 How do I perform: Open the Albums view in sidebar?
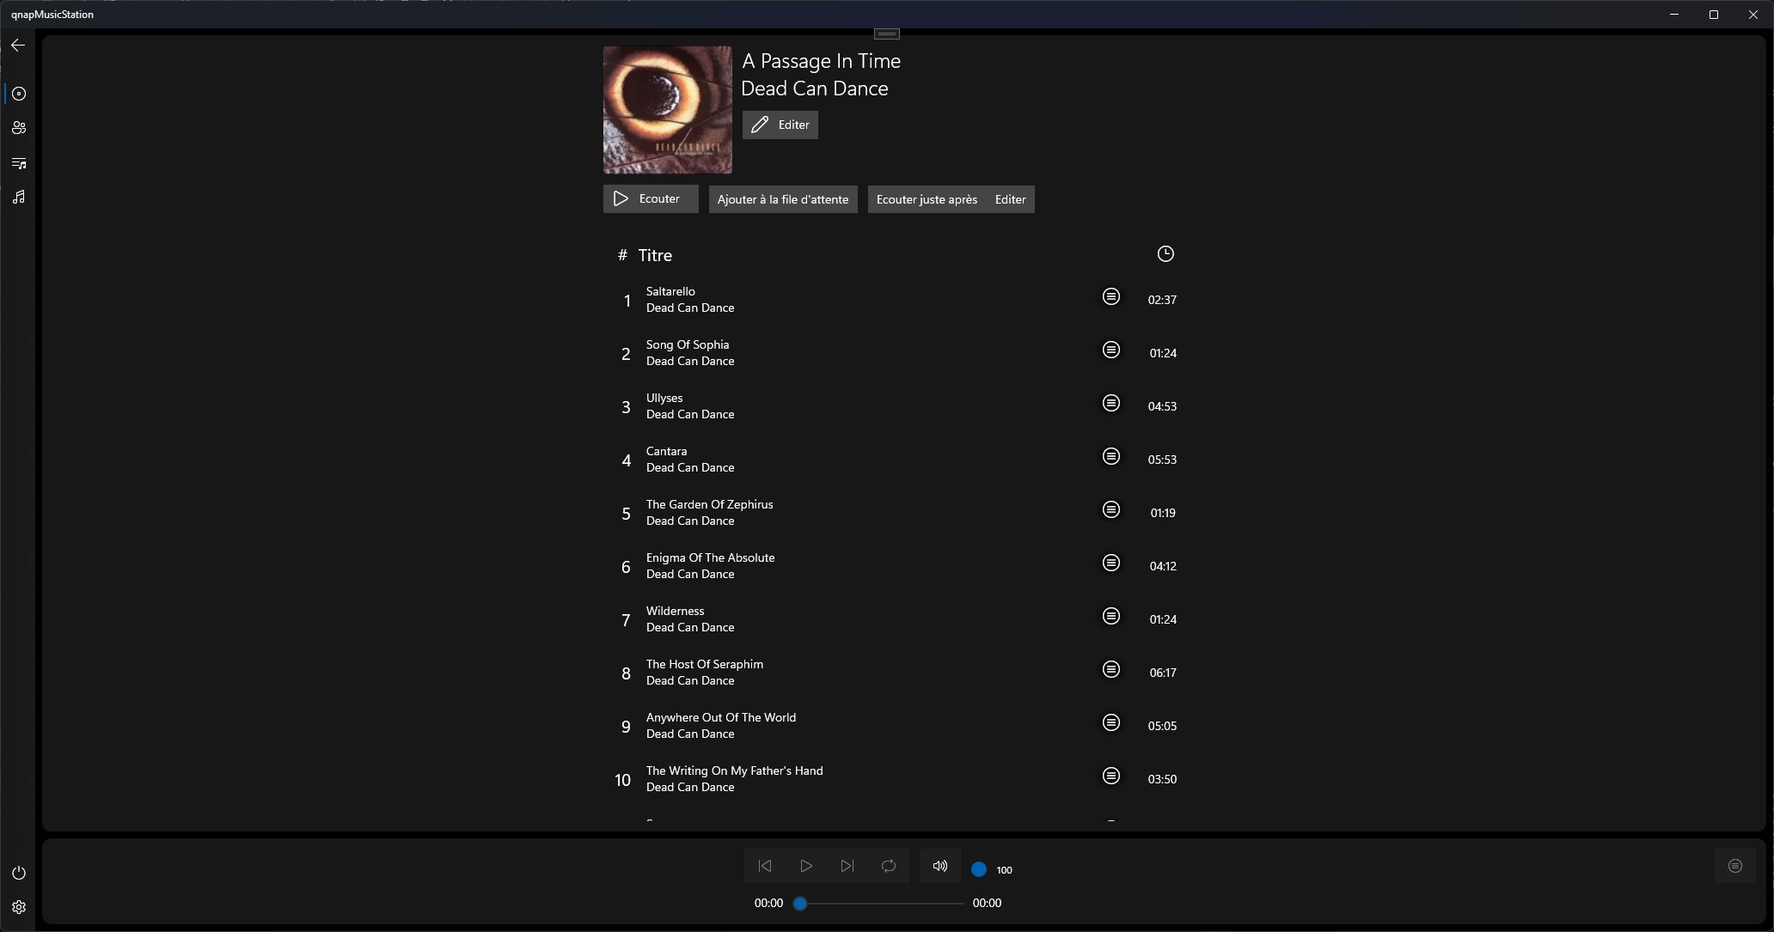tap(19, 94)
